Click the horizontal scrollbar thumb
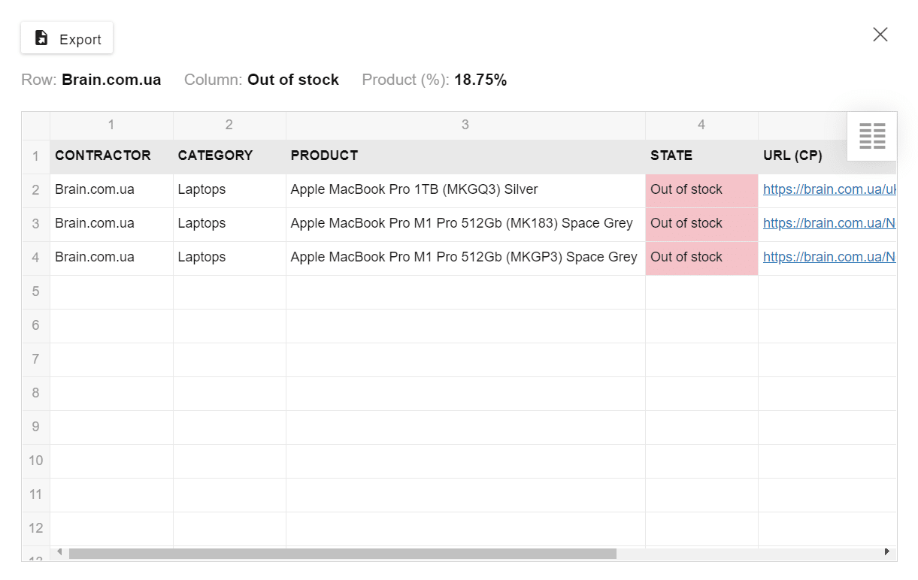Image resolution: width=918 pixels, height=580 pixels. 342,553
